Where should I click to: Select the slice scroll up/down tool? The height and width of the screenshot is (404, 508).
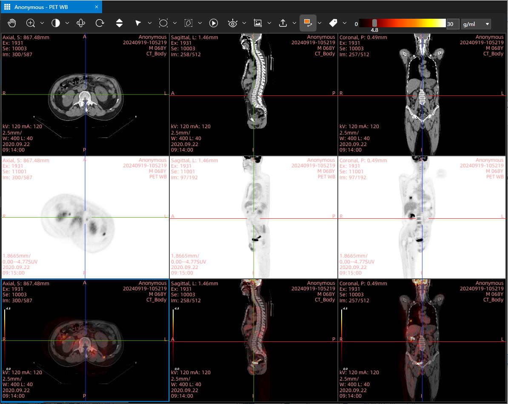[x=119, y=23]
